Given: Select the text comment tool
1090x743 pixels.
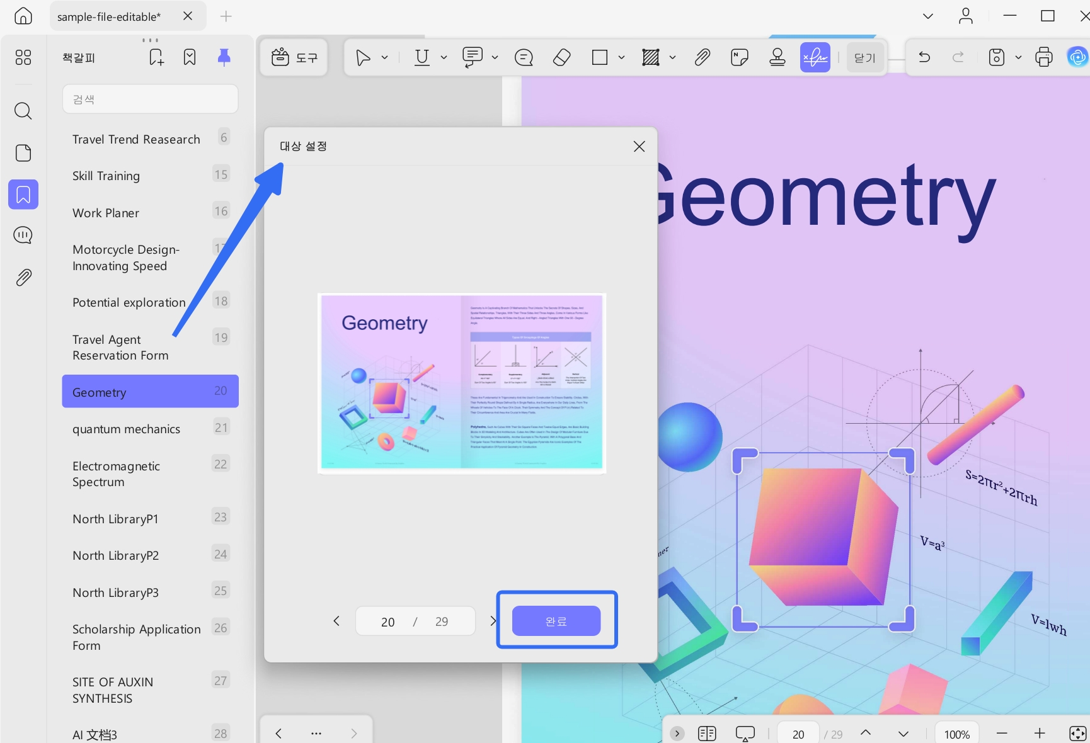Looking at the screenshot, I should coord(473,57).
